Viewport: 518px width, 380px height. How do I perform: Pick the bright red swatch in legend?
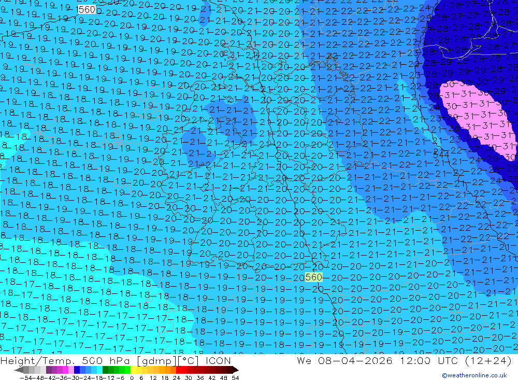[x=182, y=370]
